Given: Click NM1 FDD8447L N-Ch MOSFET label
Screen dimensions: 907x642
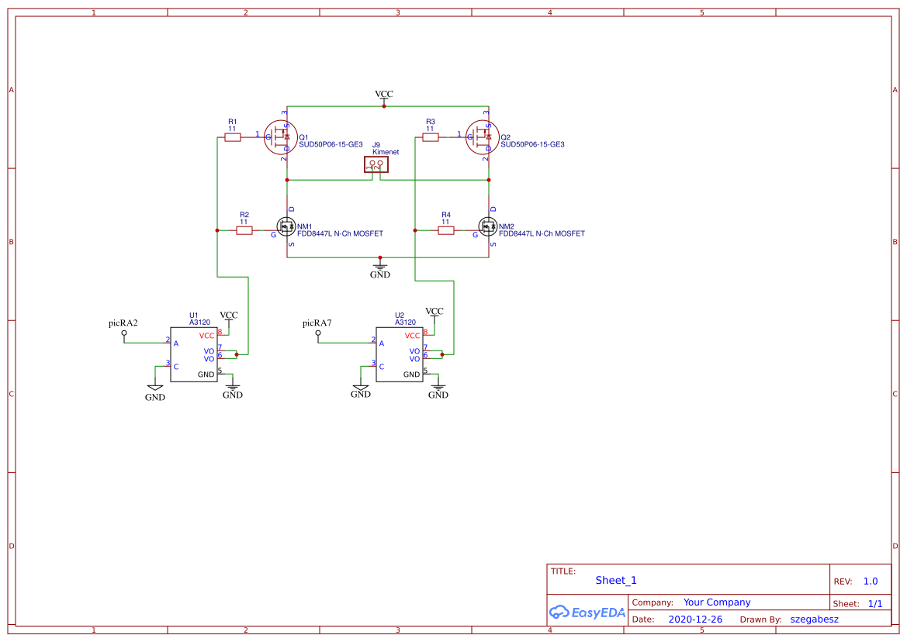Looking at the screenshot, I should (x=340, y=233).
